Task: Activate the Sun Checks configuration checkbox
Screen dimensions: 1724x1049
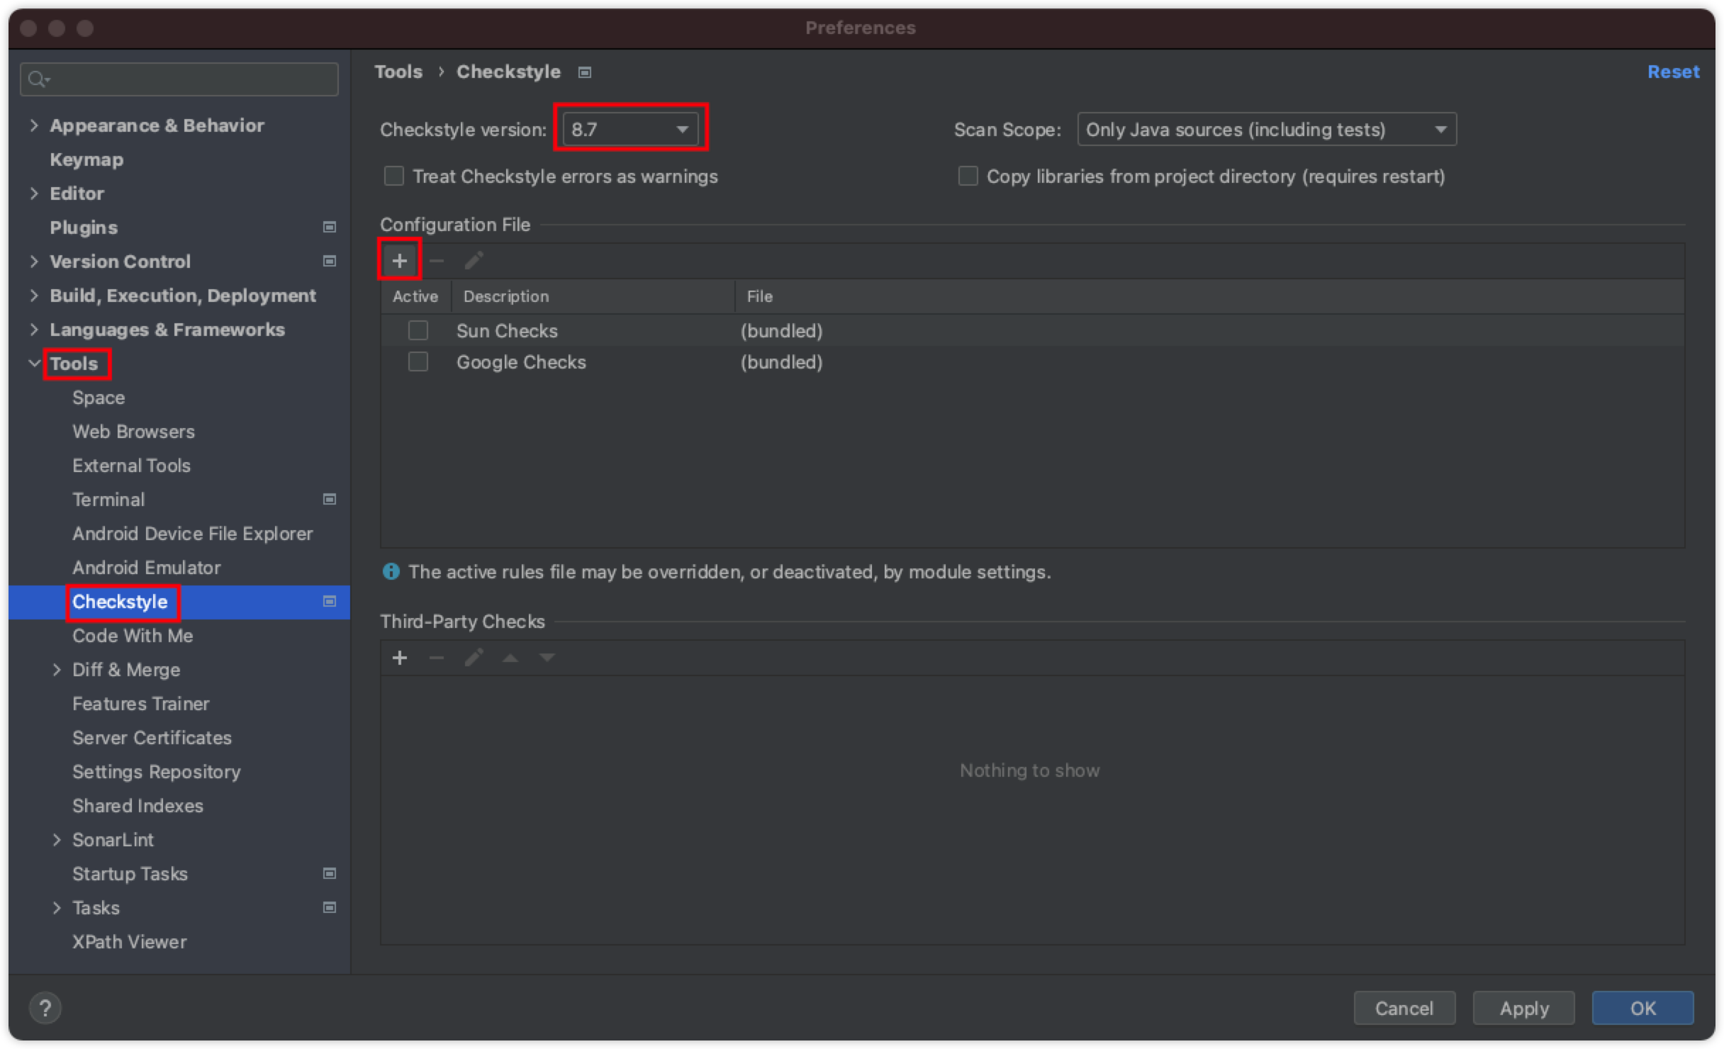Action: point(418,330)
